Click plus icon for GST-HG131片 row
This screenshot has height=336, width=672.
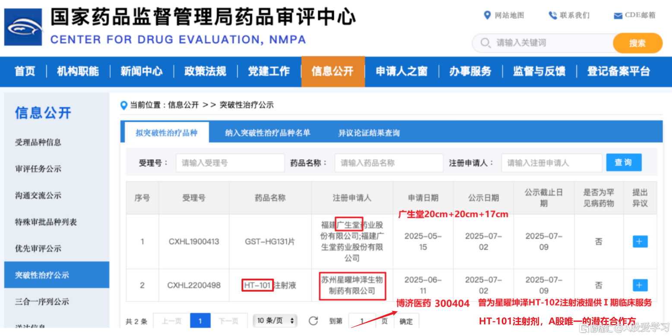pyautogui.click(x=640, y=241)
